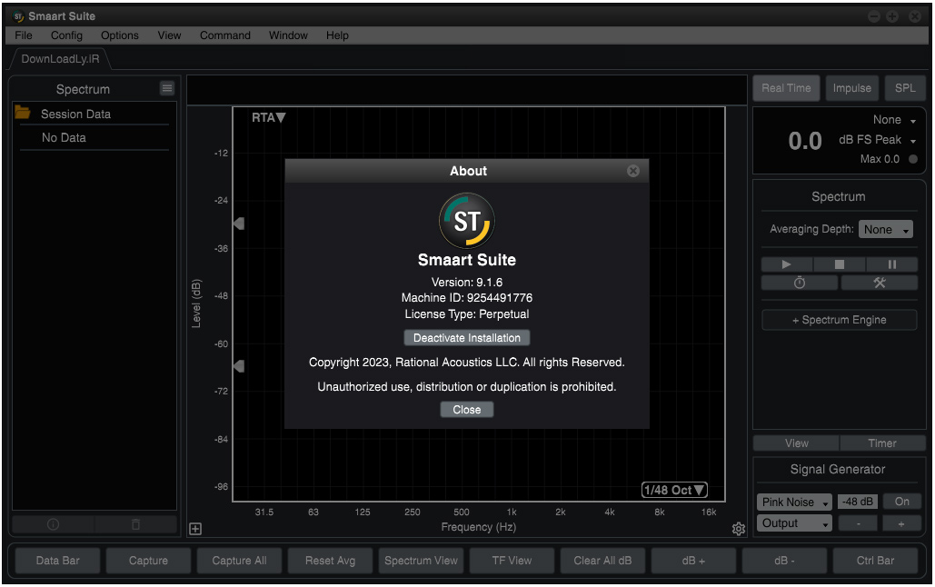Viewport: 935px width, 587px height.
Task: Click the Smaart Suite ST logo
Action: click(x=467, y=221)
